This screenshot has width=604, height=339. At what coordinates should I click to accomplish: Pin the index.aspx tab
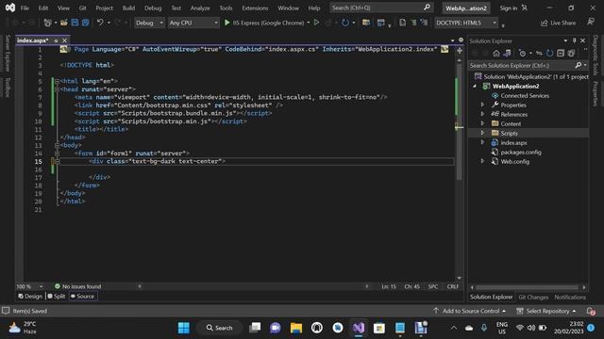tap(56, 40)
